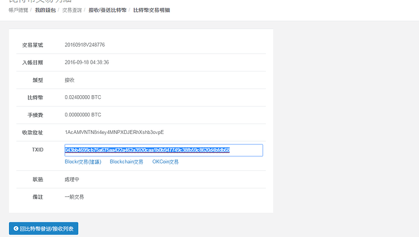Select type value 接收
This screenshot has width=419, height=237.
pyautogui.click(x=69, y=80)
